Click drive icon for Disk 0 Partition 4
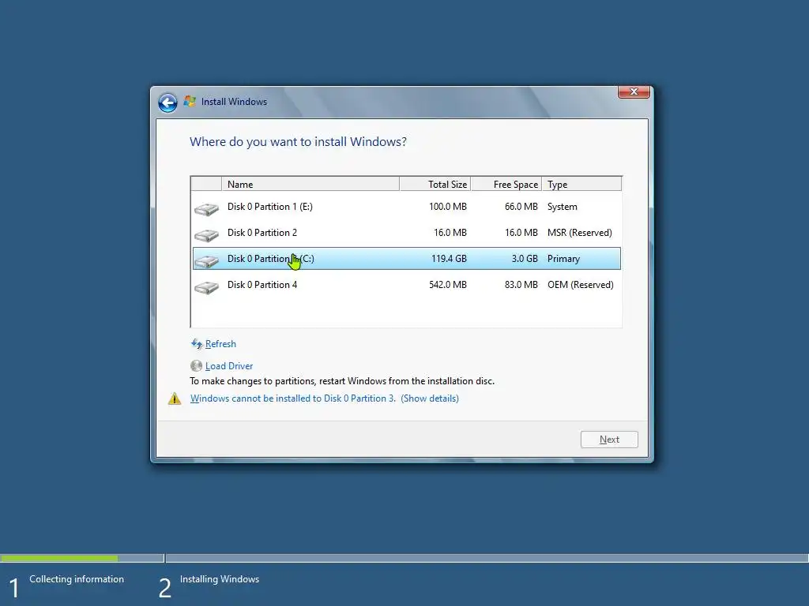809x606 pixels. (x=206, y=286)
